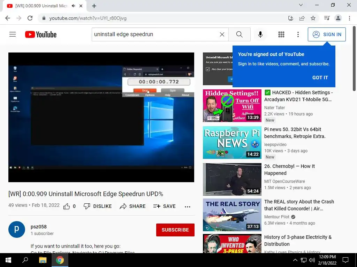Image resolution: width=357 pixels, height=267 pixels.
Task: Dislike the video
Action: tap(98, 206)
